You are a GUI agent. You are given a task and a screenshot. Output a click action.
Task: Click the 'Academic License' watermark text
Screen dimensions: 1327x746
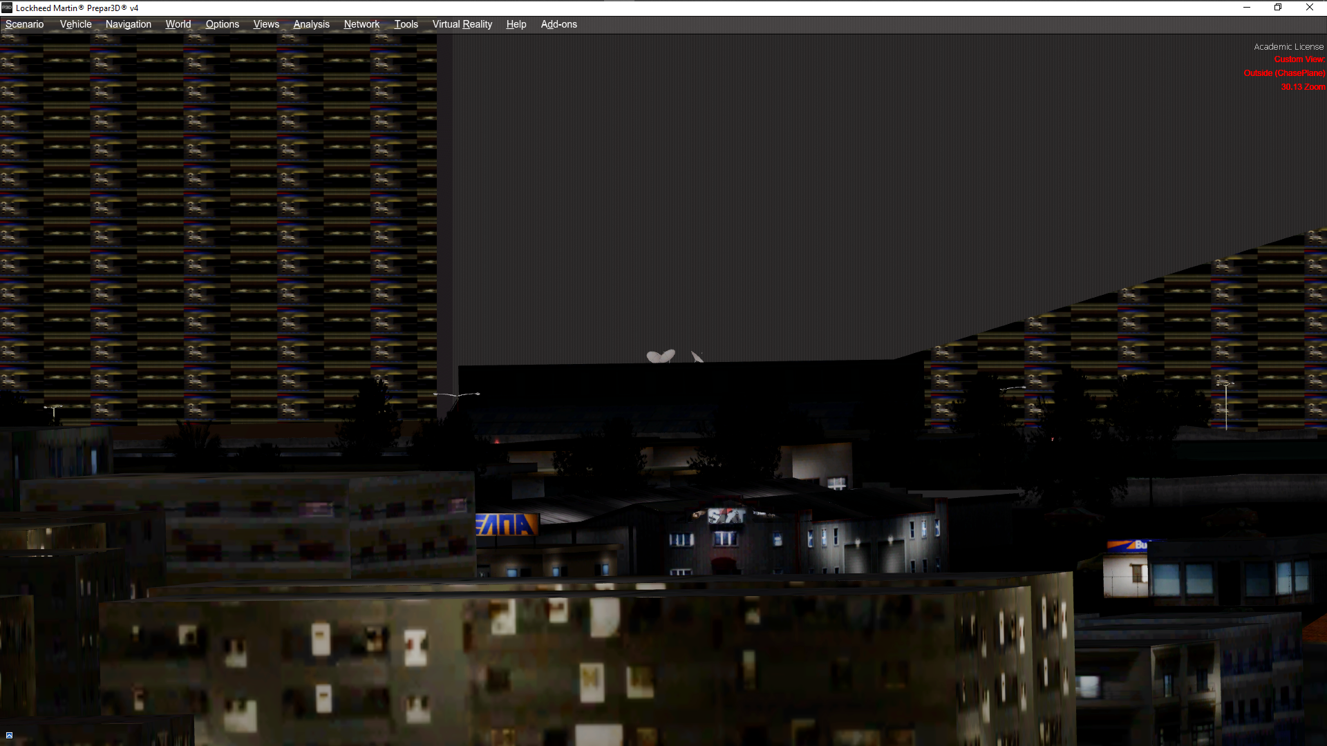[x=1288, y=47]
